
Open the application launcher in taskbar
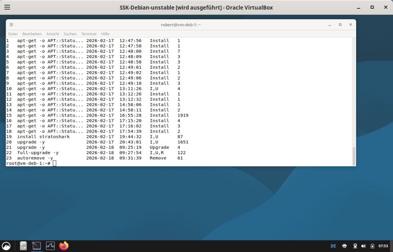(6, 246)
